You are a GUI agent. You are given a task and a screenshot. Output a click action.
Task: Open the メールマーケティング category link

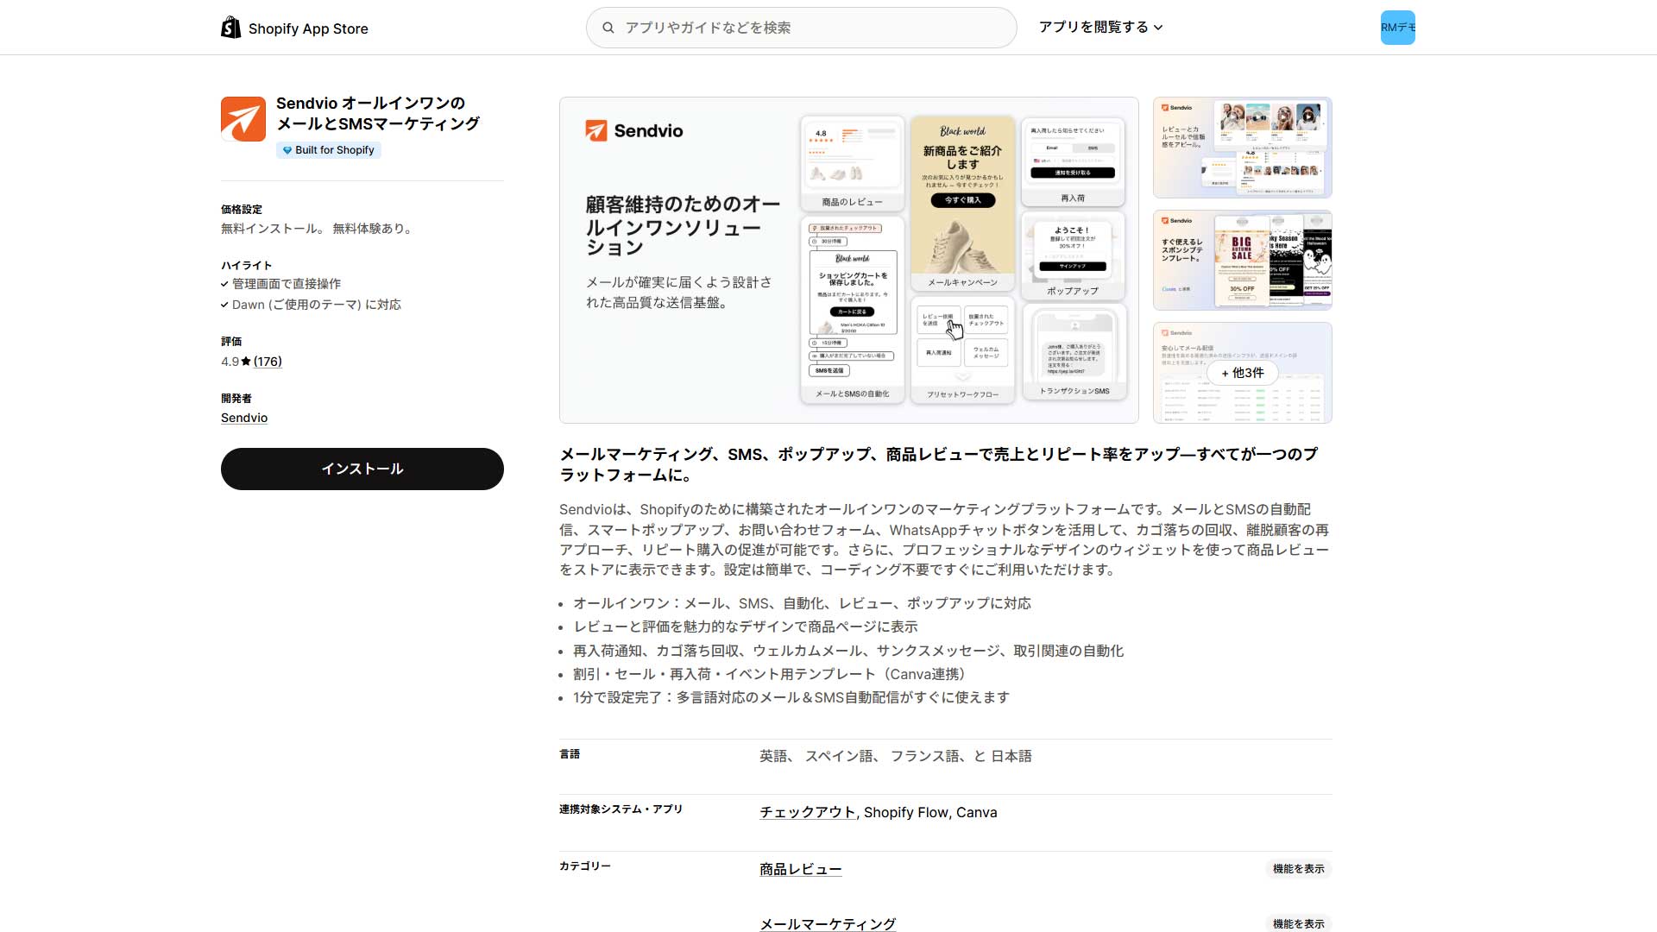pyautogui.click(x=827, y=923)
